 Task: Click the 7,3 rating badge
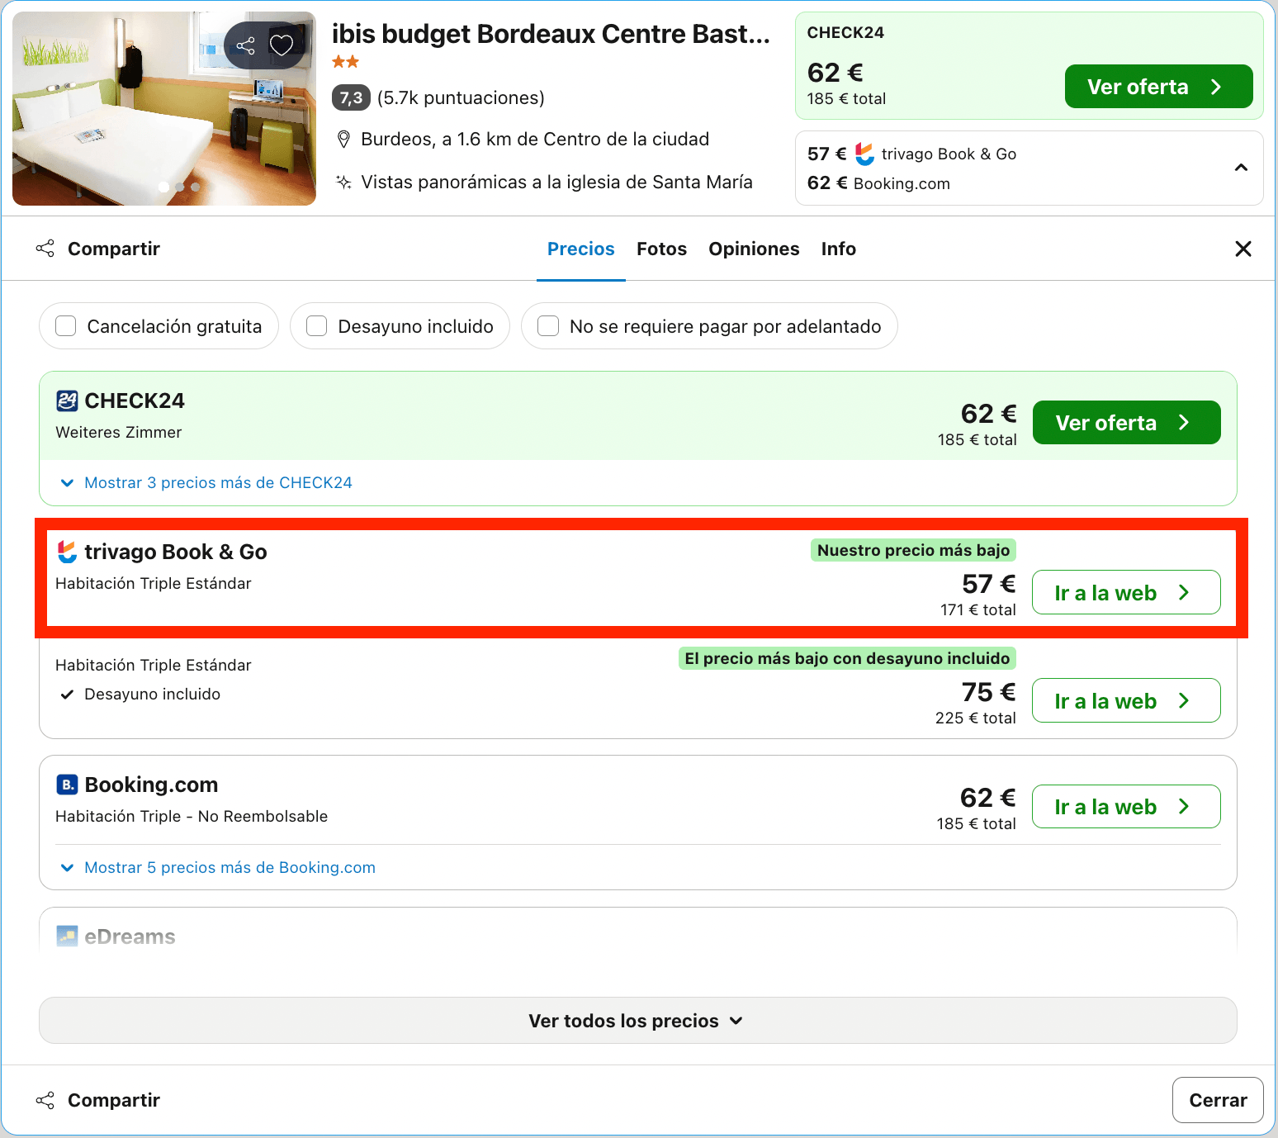pyautogui.click(x=351, y=98)
